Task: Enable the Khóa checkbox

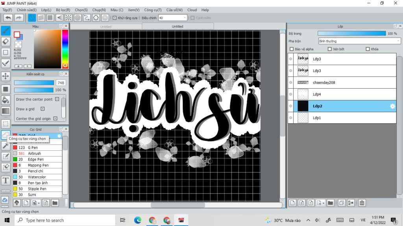Action: (368, 49)
